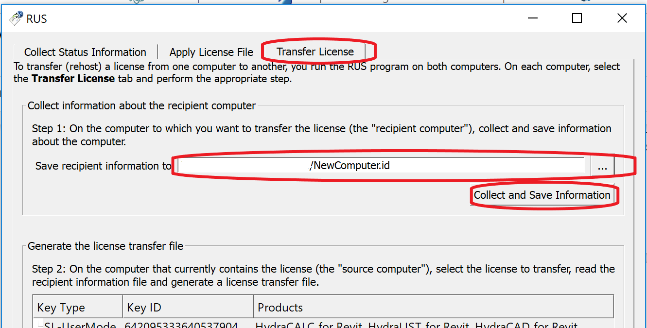647x328 pixels.
Task: Open the file browser via the "..." button
Action: (x=602, y=166)
